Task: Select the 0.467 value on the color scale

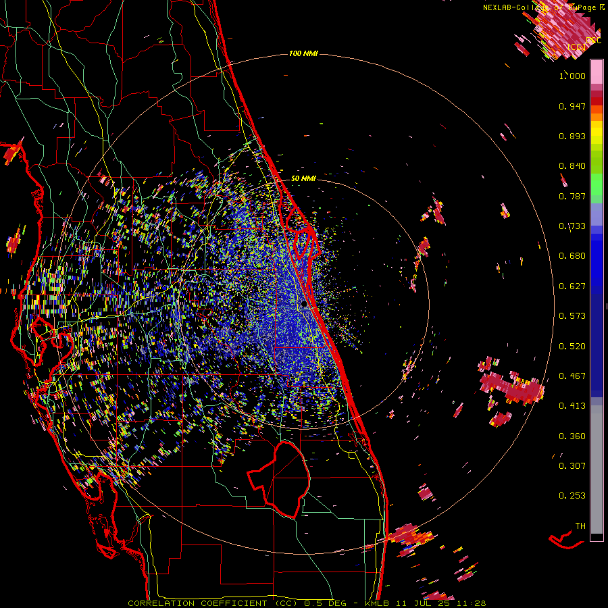Action: point(572,376)
